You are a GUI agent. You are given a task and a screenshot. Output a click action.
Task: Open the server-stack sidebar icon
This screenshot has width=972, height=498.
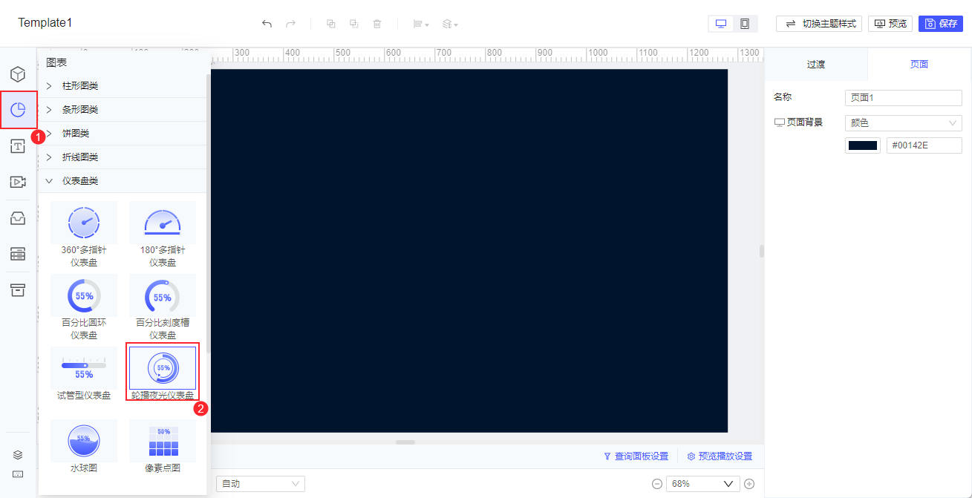coord(18,254)
